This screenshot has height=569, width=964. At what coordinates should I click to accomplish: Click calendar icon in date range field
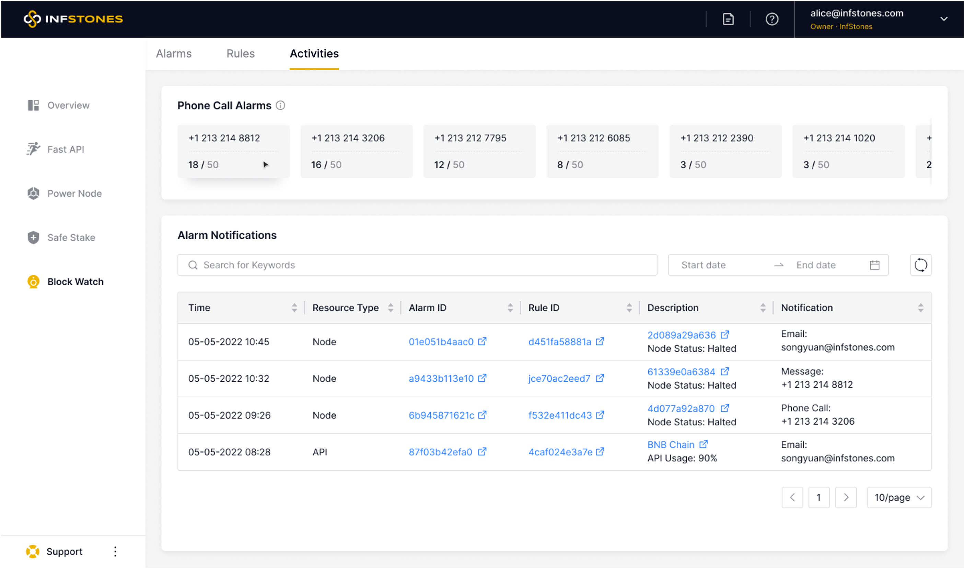pos(875,265)
